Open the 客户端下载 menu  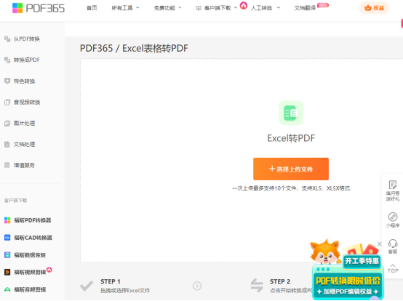click(x=216, y=8)
